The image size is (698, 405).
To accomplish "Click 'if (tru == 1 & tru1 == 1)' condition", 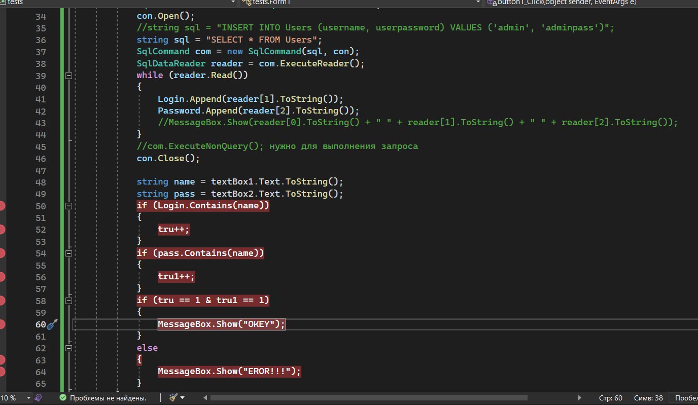I will point(203,301).
